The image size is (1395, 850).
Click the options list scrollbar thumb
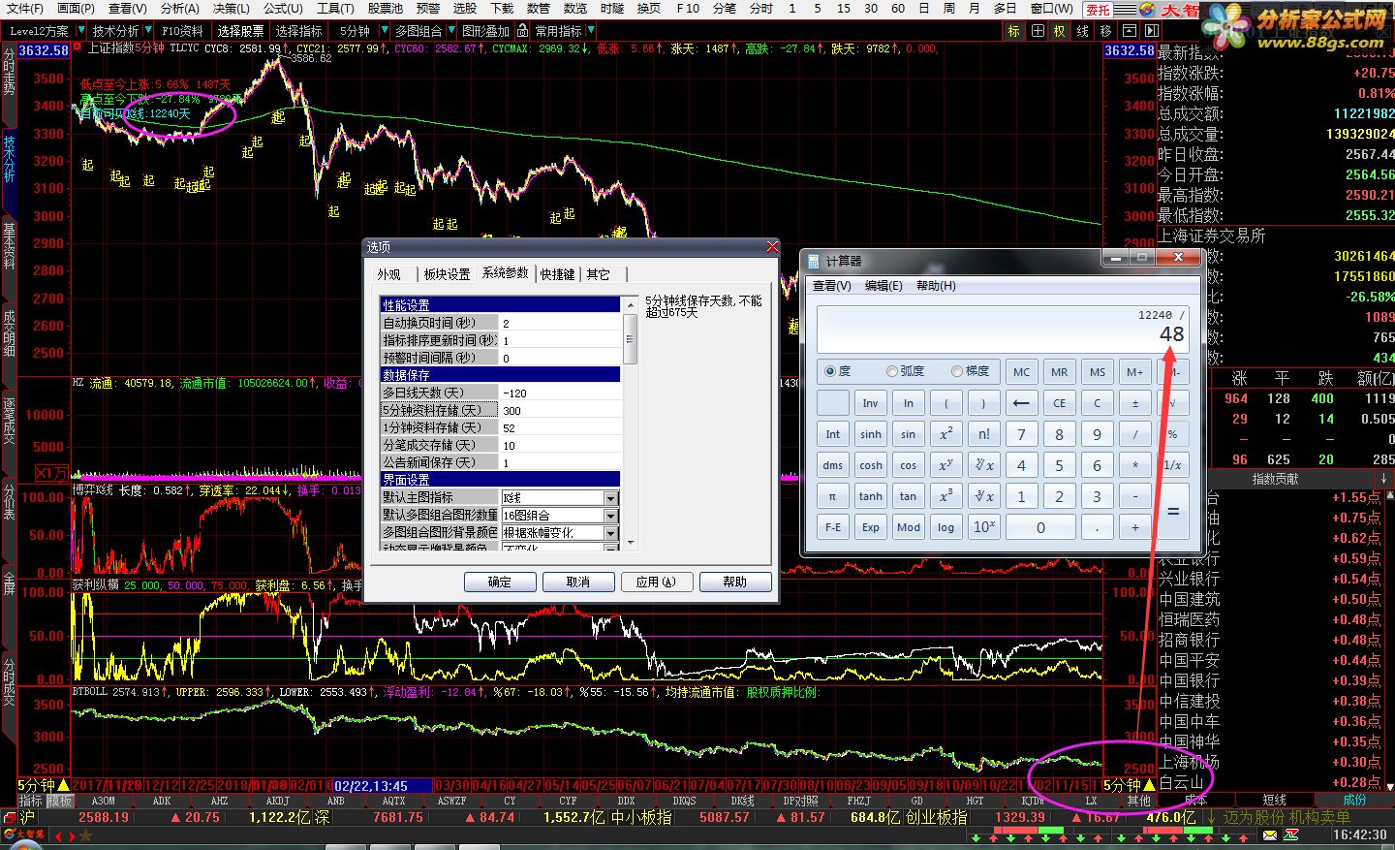click(x=630, y=338)
